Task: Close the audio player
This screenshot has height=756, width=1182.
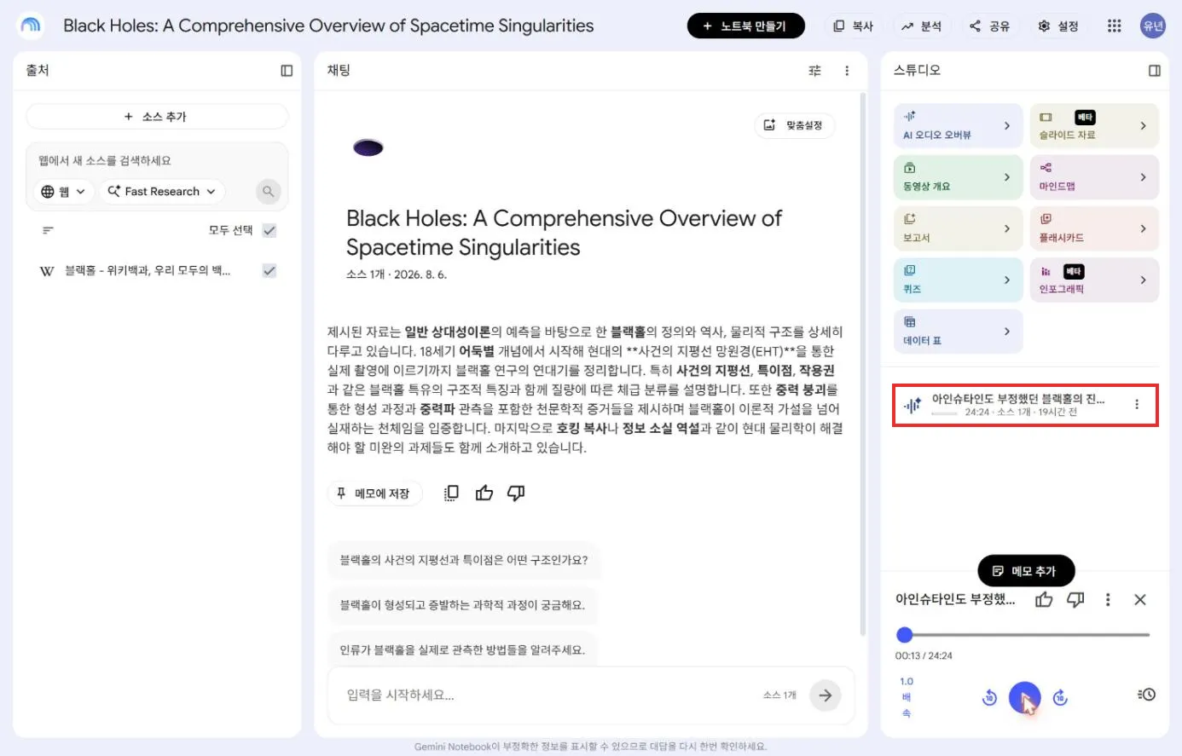Action: pyautogui.click(x=1140, y=600)
